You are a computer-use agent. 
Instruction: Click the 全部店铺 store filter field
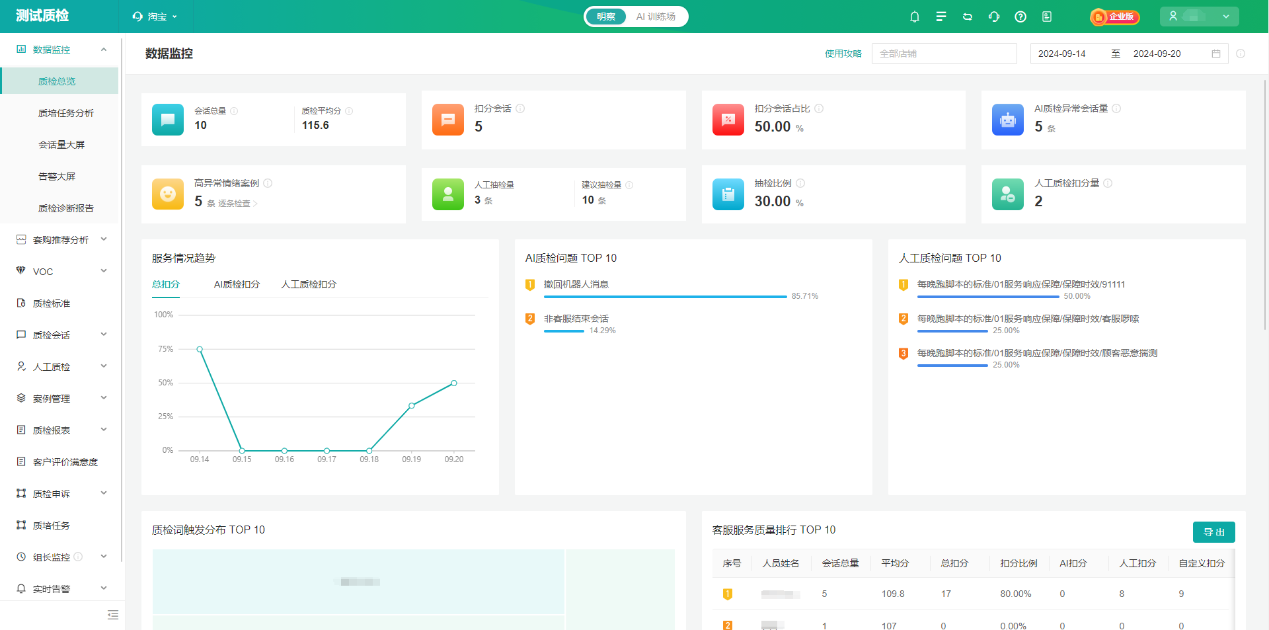pos(944,54)
